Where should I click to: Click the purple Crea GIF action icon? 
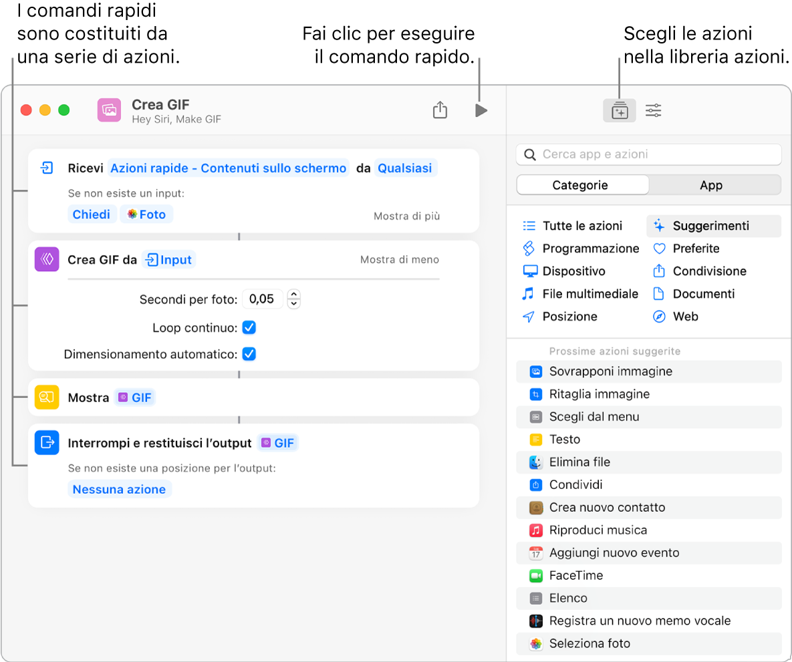[45, 259]
